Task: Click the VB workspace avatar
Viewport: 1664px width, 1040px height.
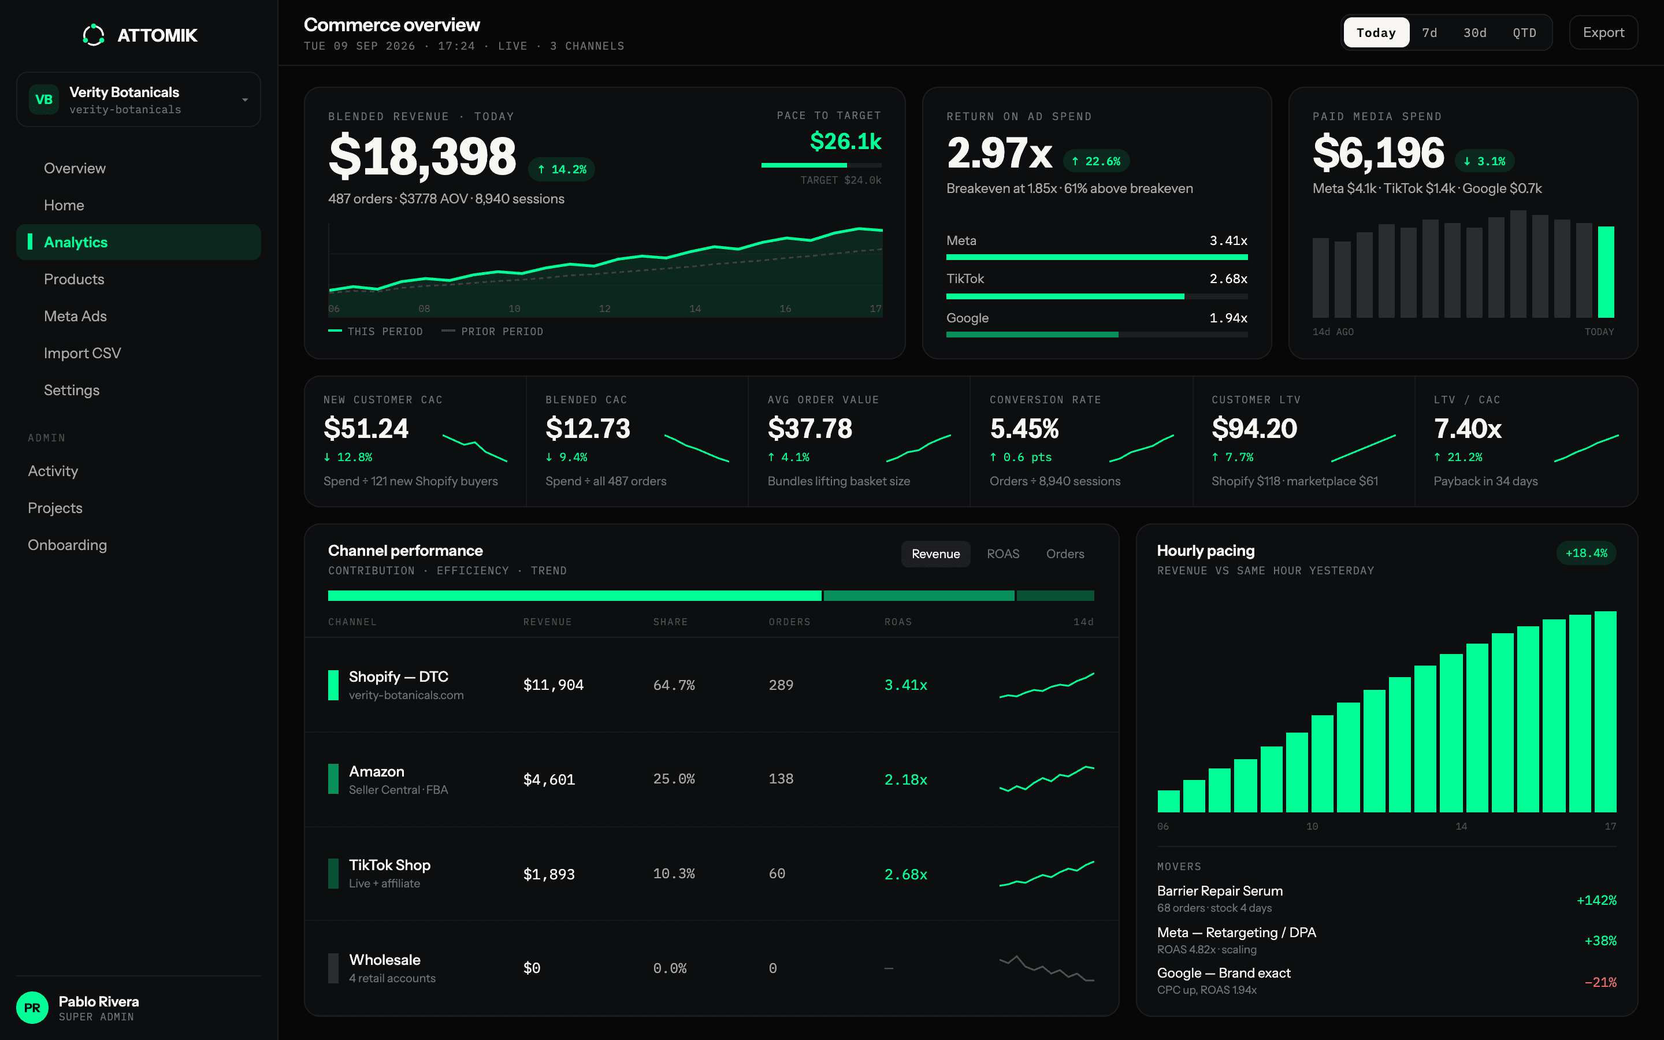Action: [x=44, y=100]
